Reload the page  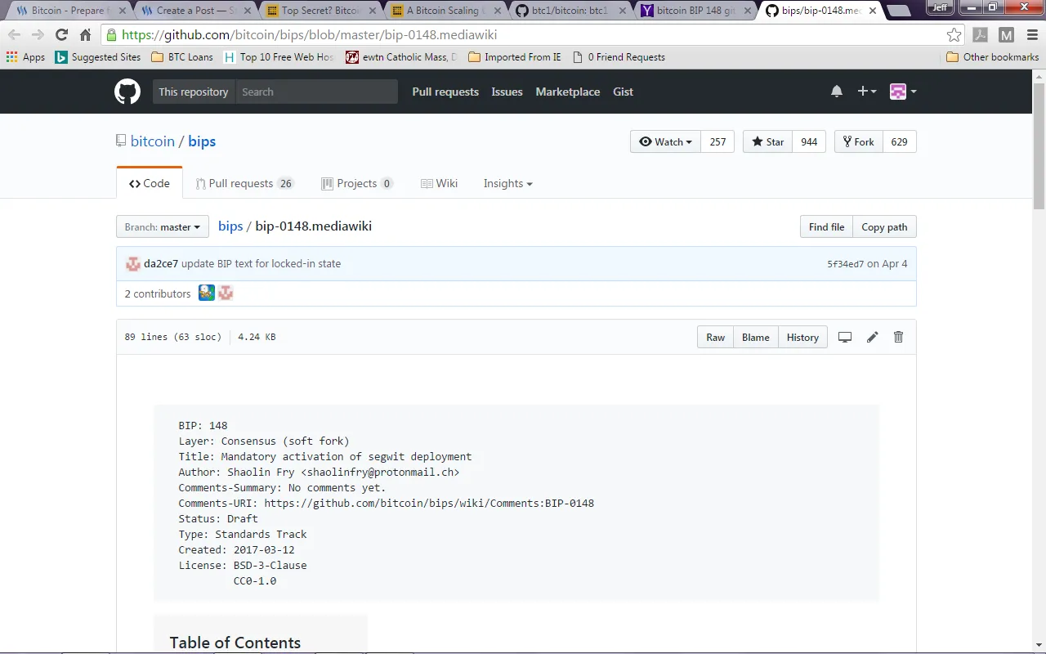[x=61, y=35]
